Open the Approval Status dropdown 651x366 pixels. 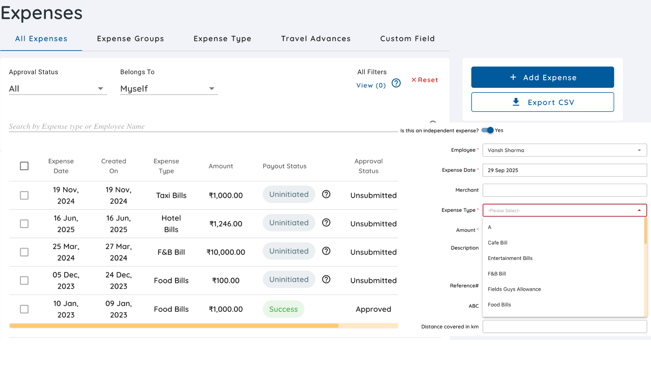click(x=58, y=89)
